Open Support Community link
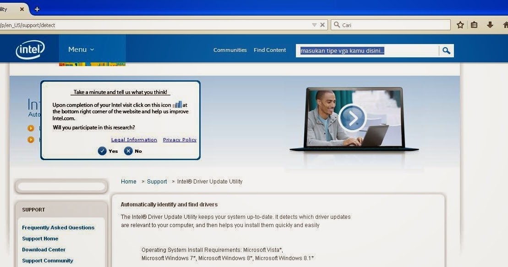The width and height of the screenshot is (508, 267). pos(48,261)
